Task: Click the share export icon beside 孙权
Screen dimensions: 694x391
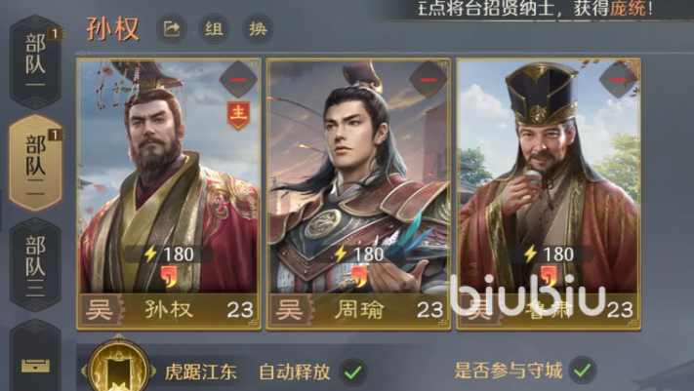Action: (171, 29)
